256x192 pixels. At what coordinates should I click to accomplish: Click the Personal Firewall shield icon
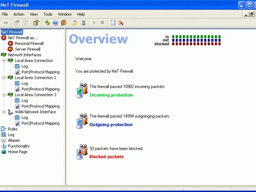(x=11, y=44)
